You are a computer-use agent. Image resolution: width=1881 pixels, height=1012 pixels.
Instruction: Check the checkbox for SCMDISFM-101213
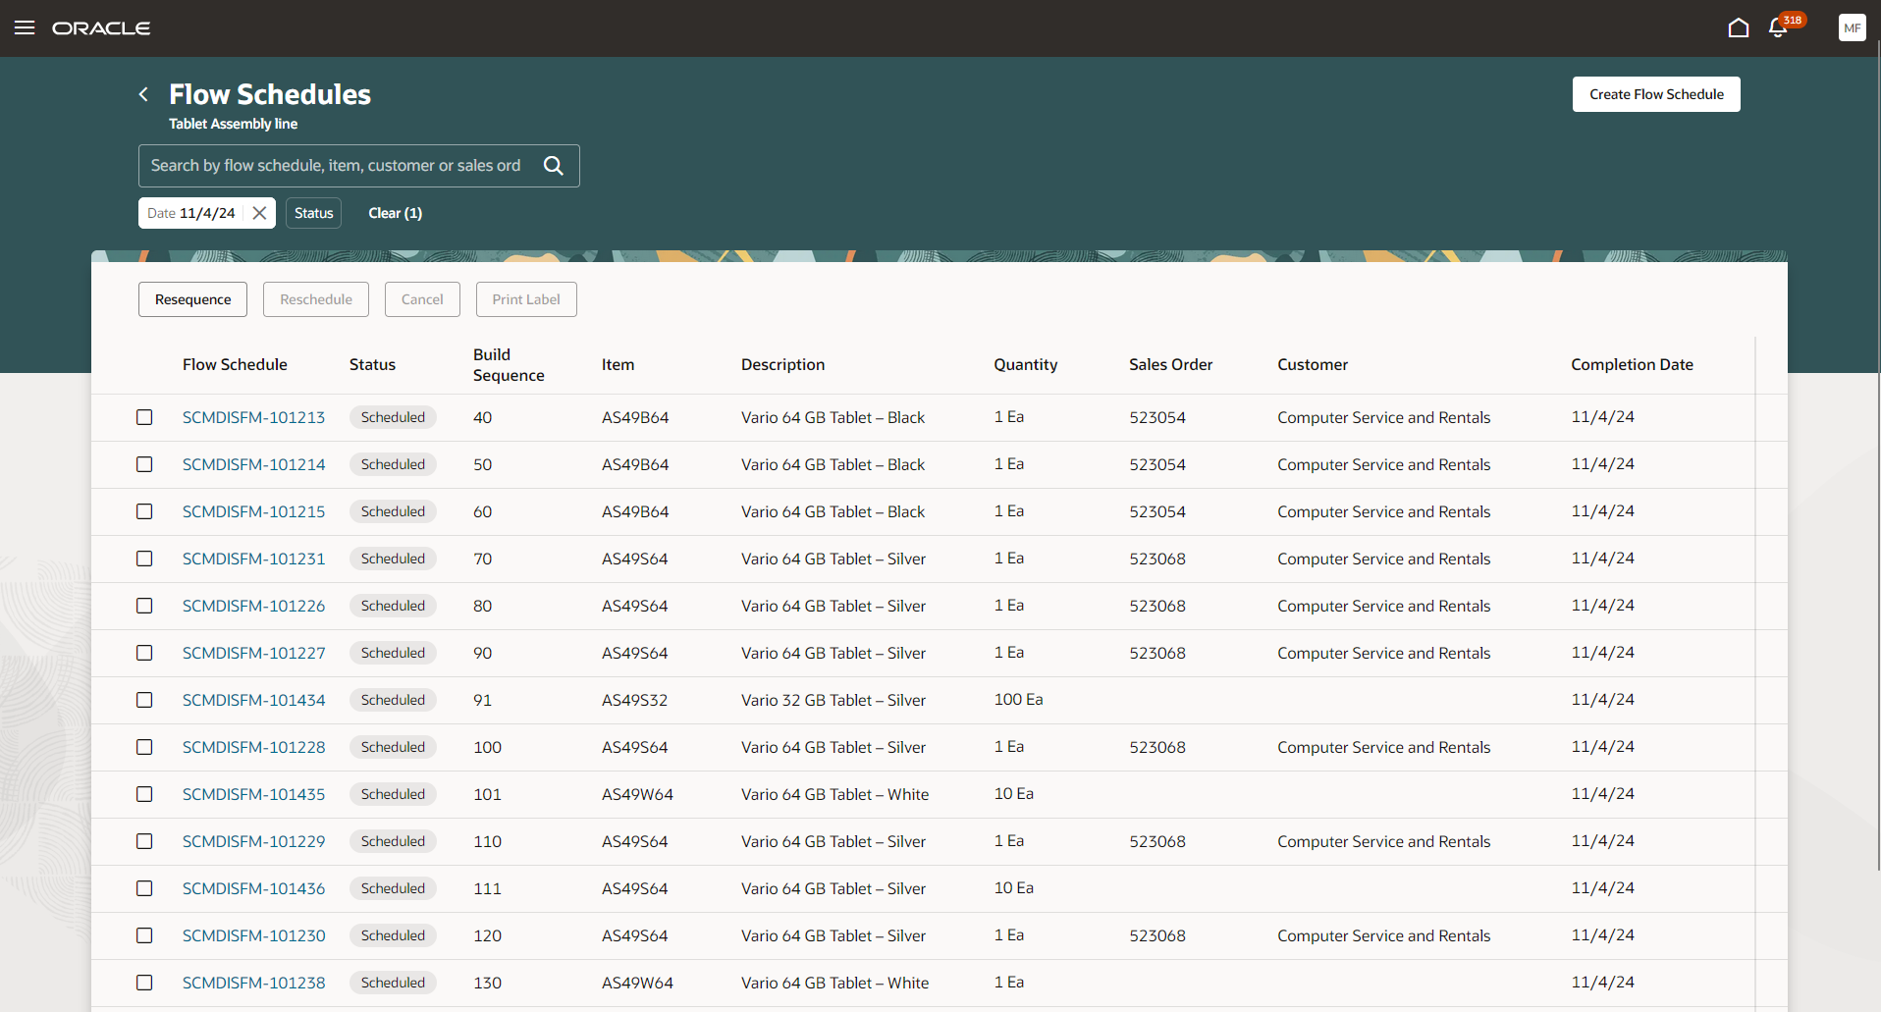pyautogui.click(x=144, y=416)
